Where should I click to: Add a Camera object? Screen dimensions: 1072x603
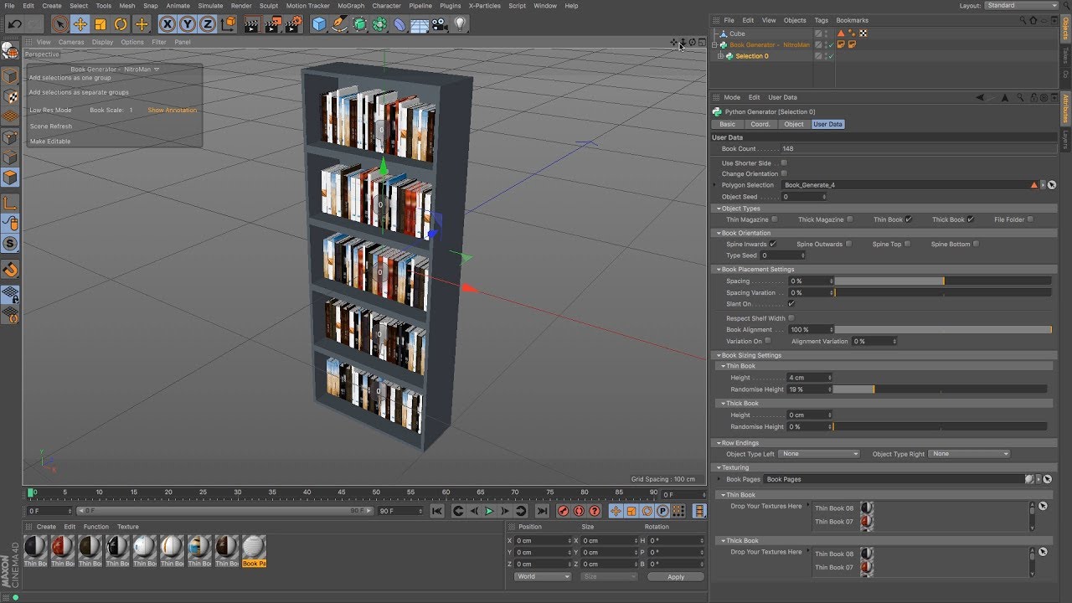(440, 24)
